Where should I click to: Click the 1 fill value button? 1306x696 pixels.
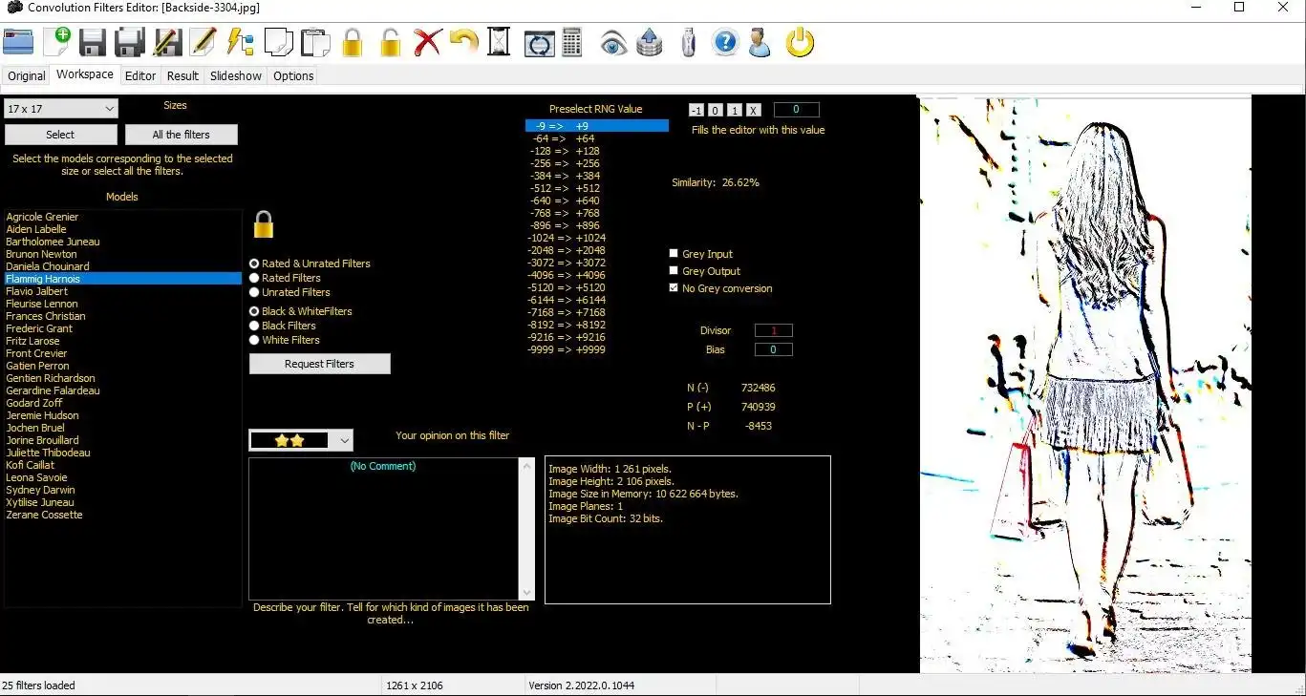735,110
